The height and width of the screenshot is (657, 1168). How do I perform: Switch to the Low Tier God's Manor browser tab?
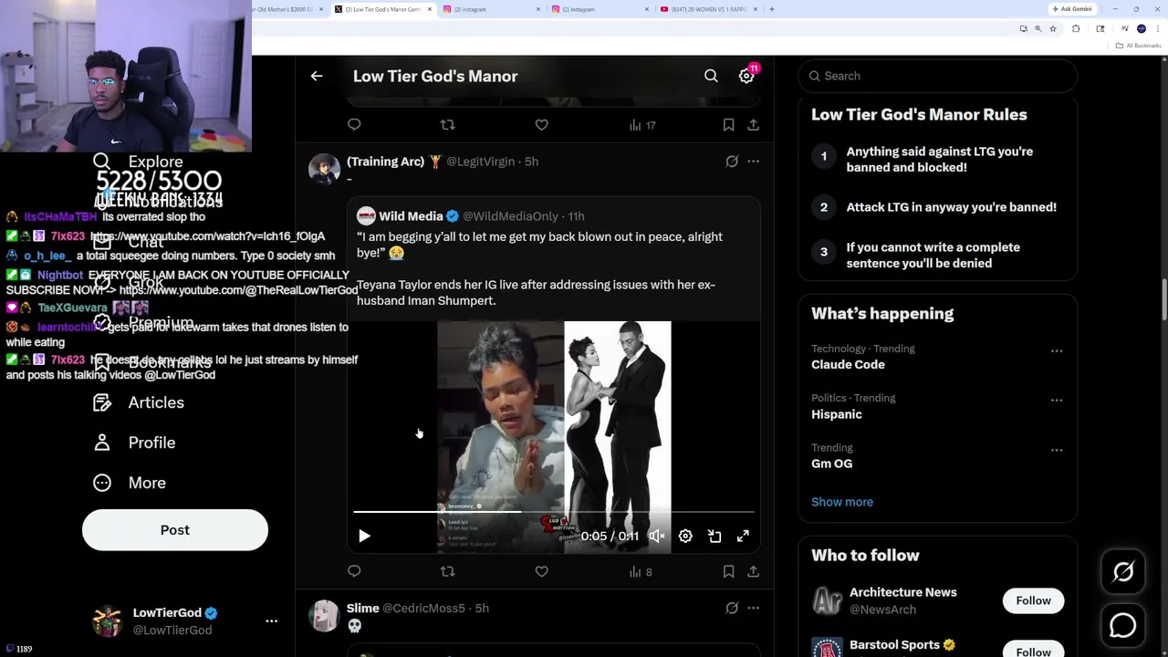pyautogui.click(x=381, y=9)
